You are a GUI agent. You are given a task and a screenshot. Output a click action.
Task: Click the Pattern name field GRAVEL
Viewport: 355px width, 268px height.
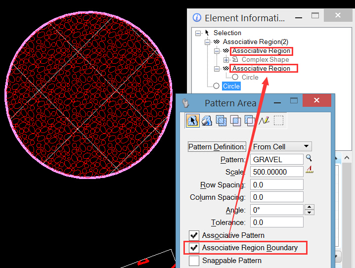point(277,159)
